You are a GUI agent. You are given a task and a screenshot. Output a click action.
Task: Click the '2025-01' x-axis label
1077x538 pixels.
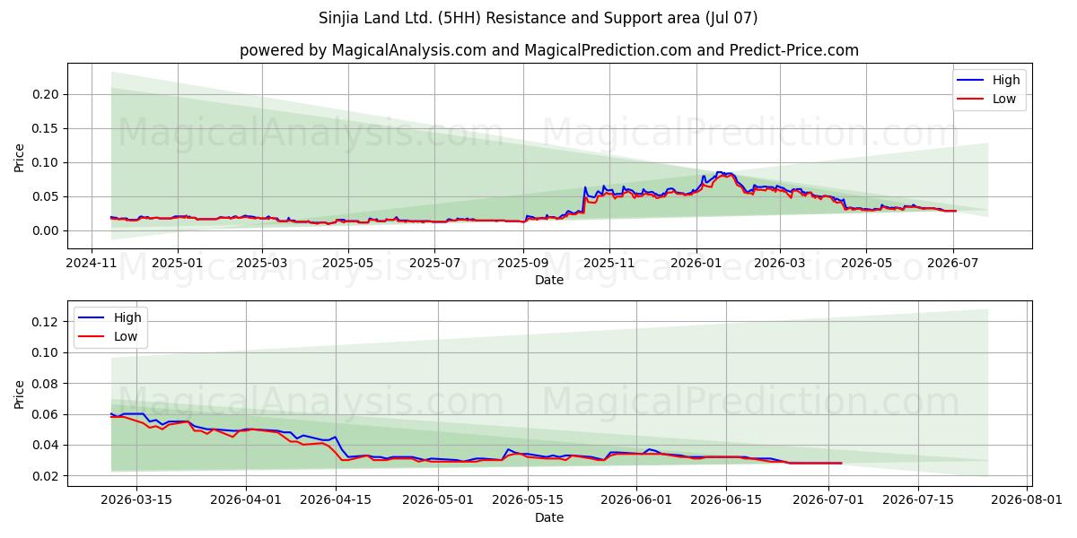(x=177, y=263)
